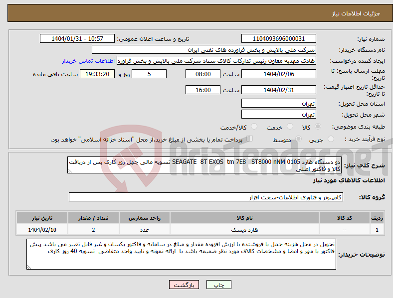
Task: Click the کد کالا column header
Action: pyautogui.click(x=345, y=218)
